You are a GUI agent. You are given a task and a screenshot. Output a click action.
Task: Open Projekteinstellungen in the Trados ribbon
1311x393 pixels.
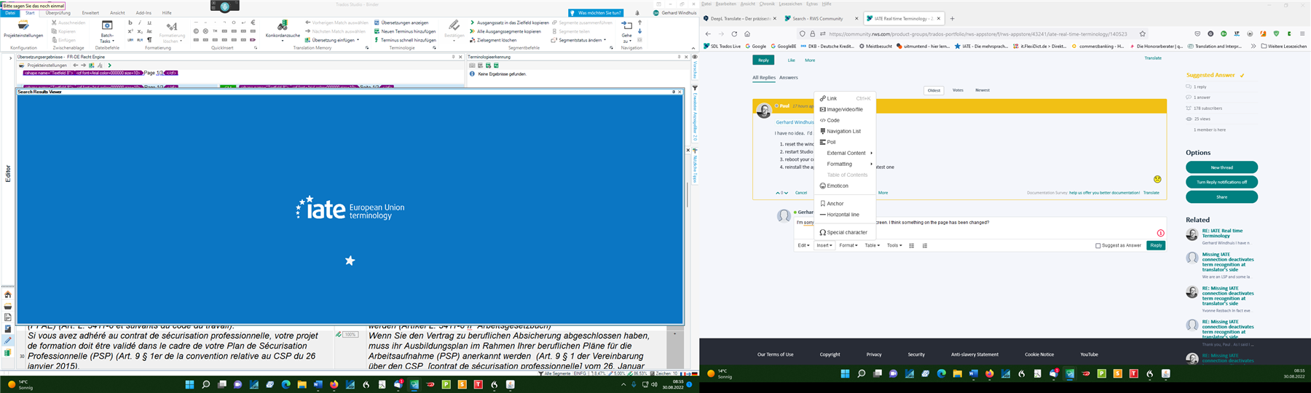click(x=23, y=29)
